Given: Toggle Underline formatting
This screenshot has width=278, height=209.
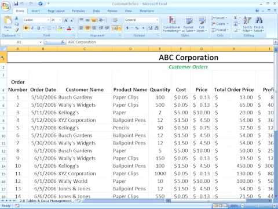Looking at the screenshot, I should pos(38,28).
